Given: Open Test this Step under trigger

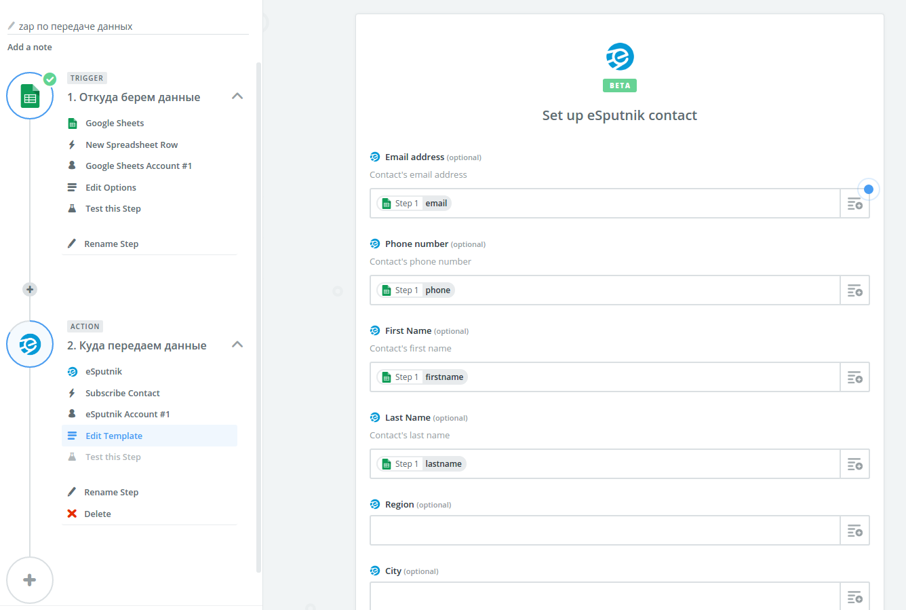Looking at the screenshot, I should [x=113, y=209].
